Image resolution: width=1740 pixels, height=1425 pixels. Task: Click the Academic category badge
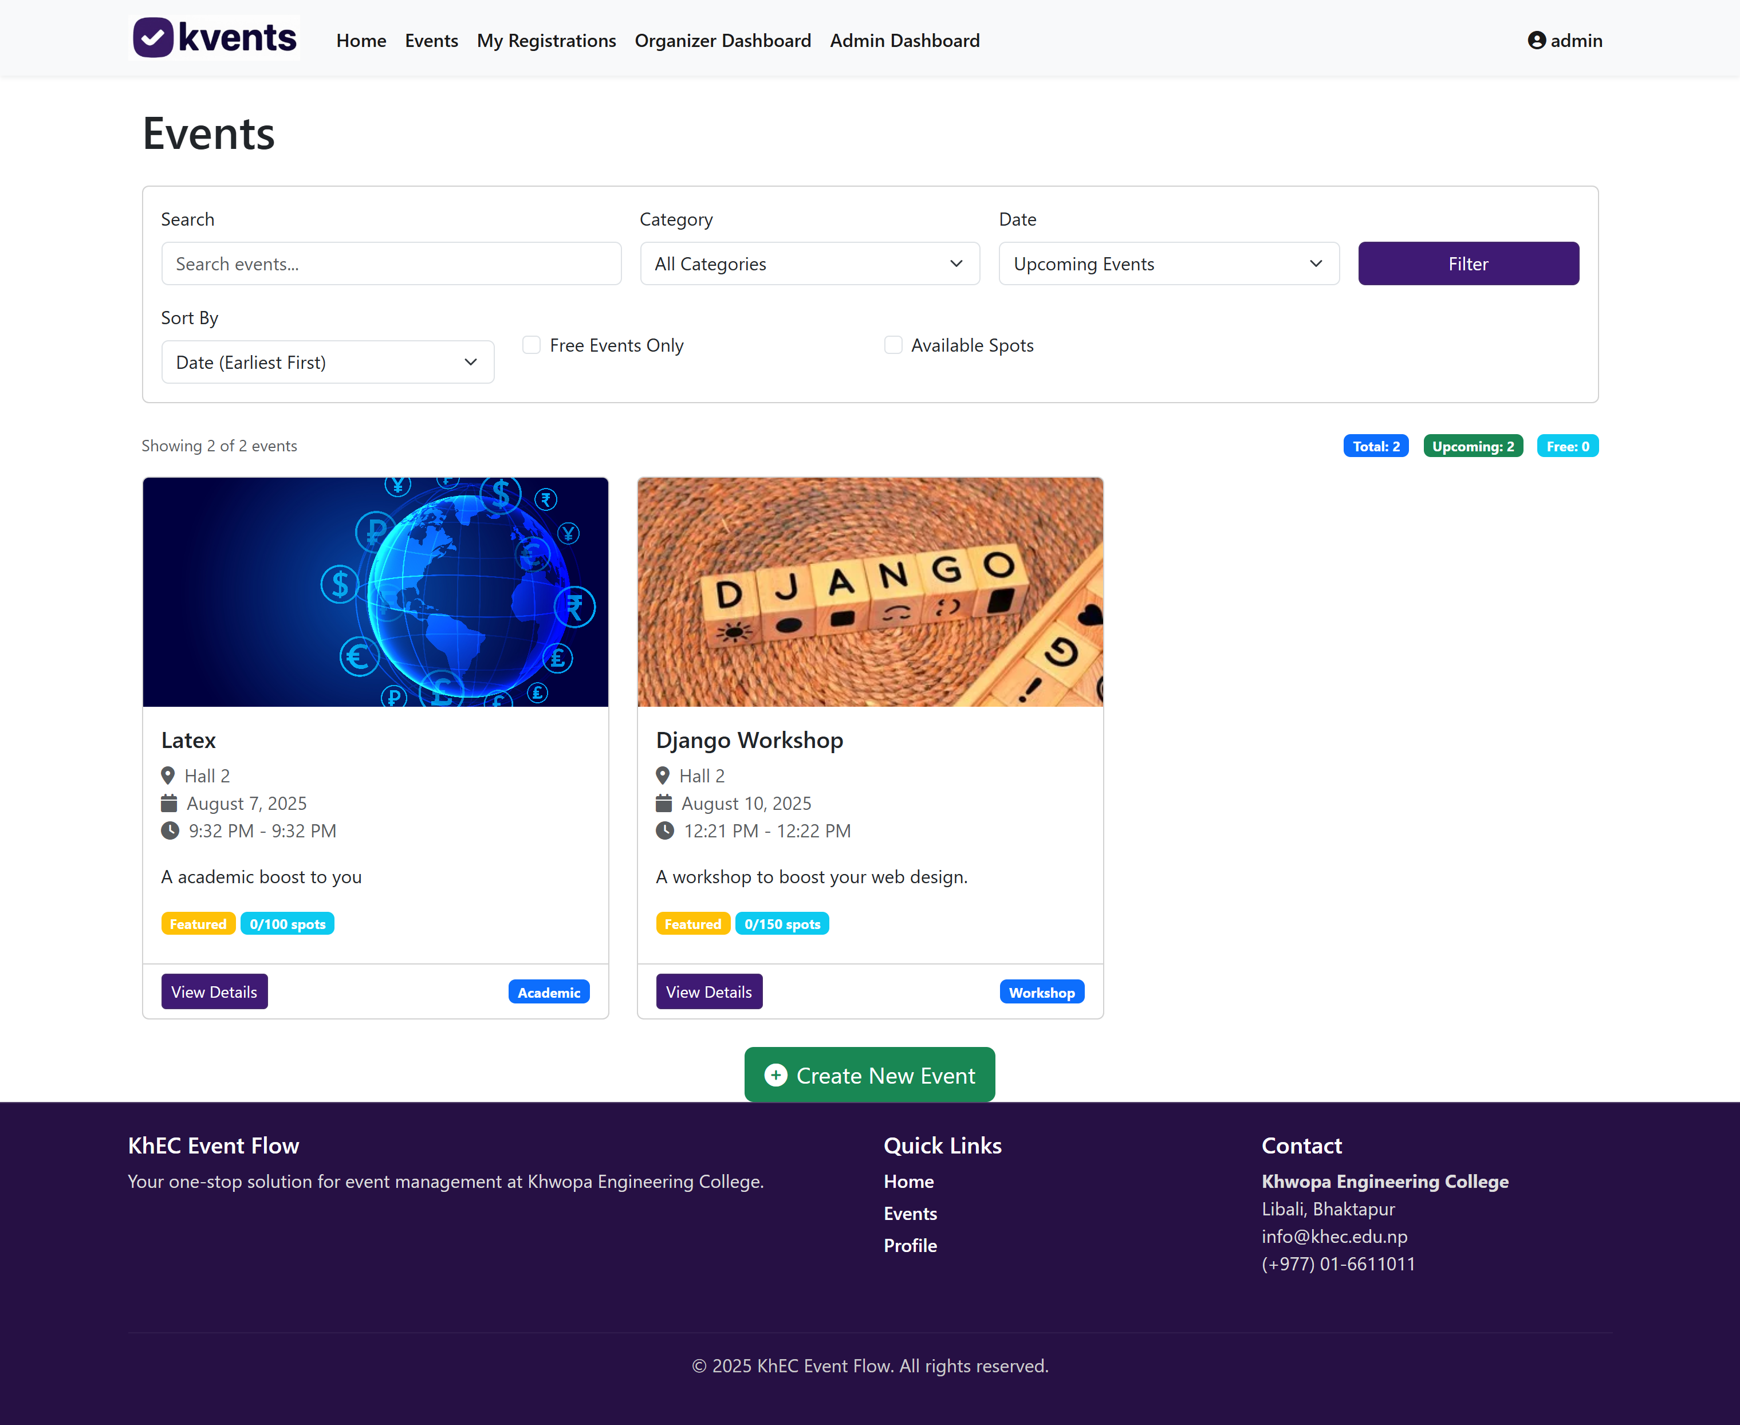click(x=548, y=993)
